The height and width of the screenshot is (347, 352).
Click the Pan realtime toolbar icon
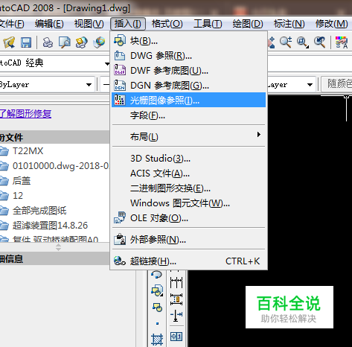coord(271,42)
